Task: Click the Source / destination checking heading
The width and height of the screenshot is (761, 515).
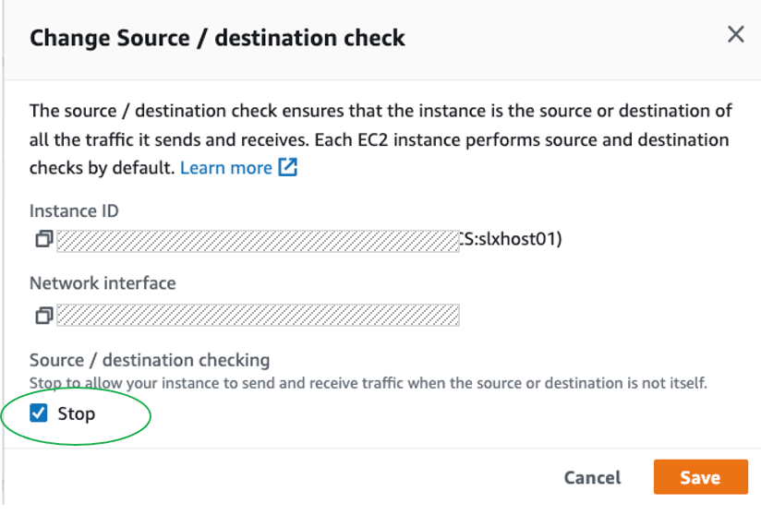Action: click(x=150, y=360)
